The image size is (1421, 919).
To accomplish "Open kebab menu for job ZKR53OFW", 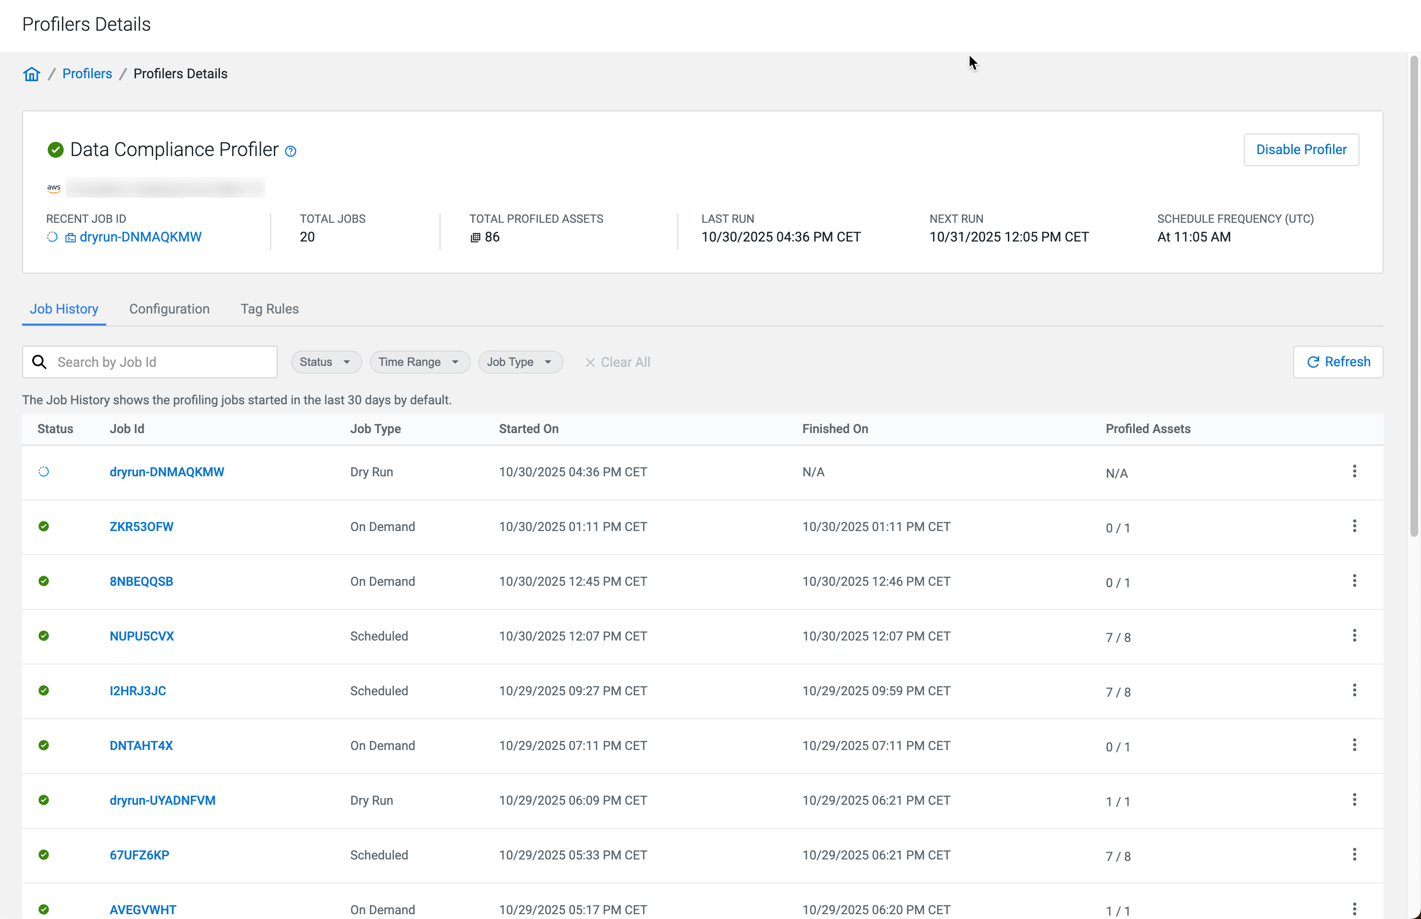I will pos(1354,526).
